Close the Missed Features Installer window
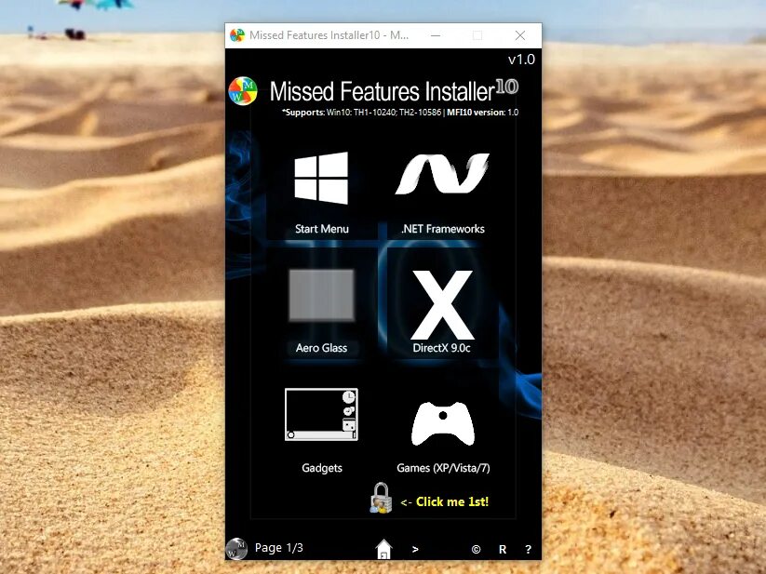 520,35
